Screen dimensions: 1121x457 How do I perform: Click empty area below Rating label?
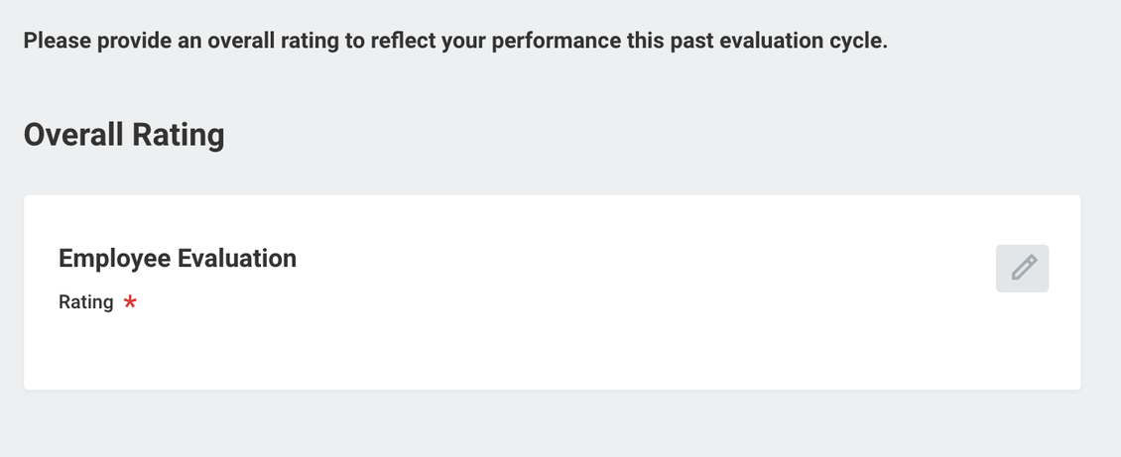(x=286, y=350)
